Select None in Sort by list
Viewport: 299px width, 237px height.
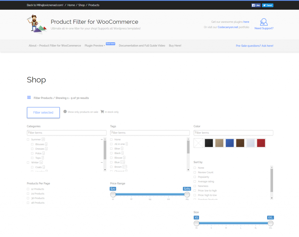point(195,168)
